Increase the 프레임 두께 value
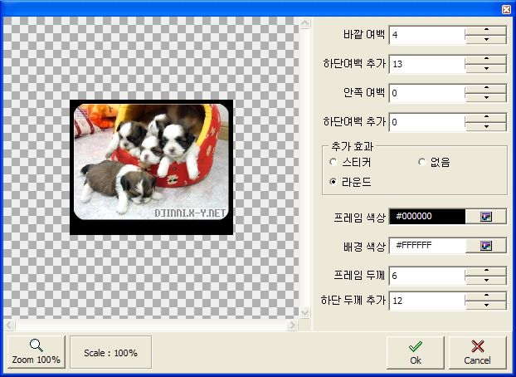The height and width of the screenshot is (377, 516). pyautogui.click(x=486, y=271)
